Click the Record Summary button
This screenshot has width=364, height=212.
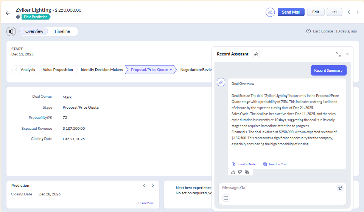pyautogui.click(x=328, y=71)
